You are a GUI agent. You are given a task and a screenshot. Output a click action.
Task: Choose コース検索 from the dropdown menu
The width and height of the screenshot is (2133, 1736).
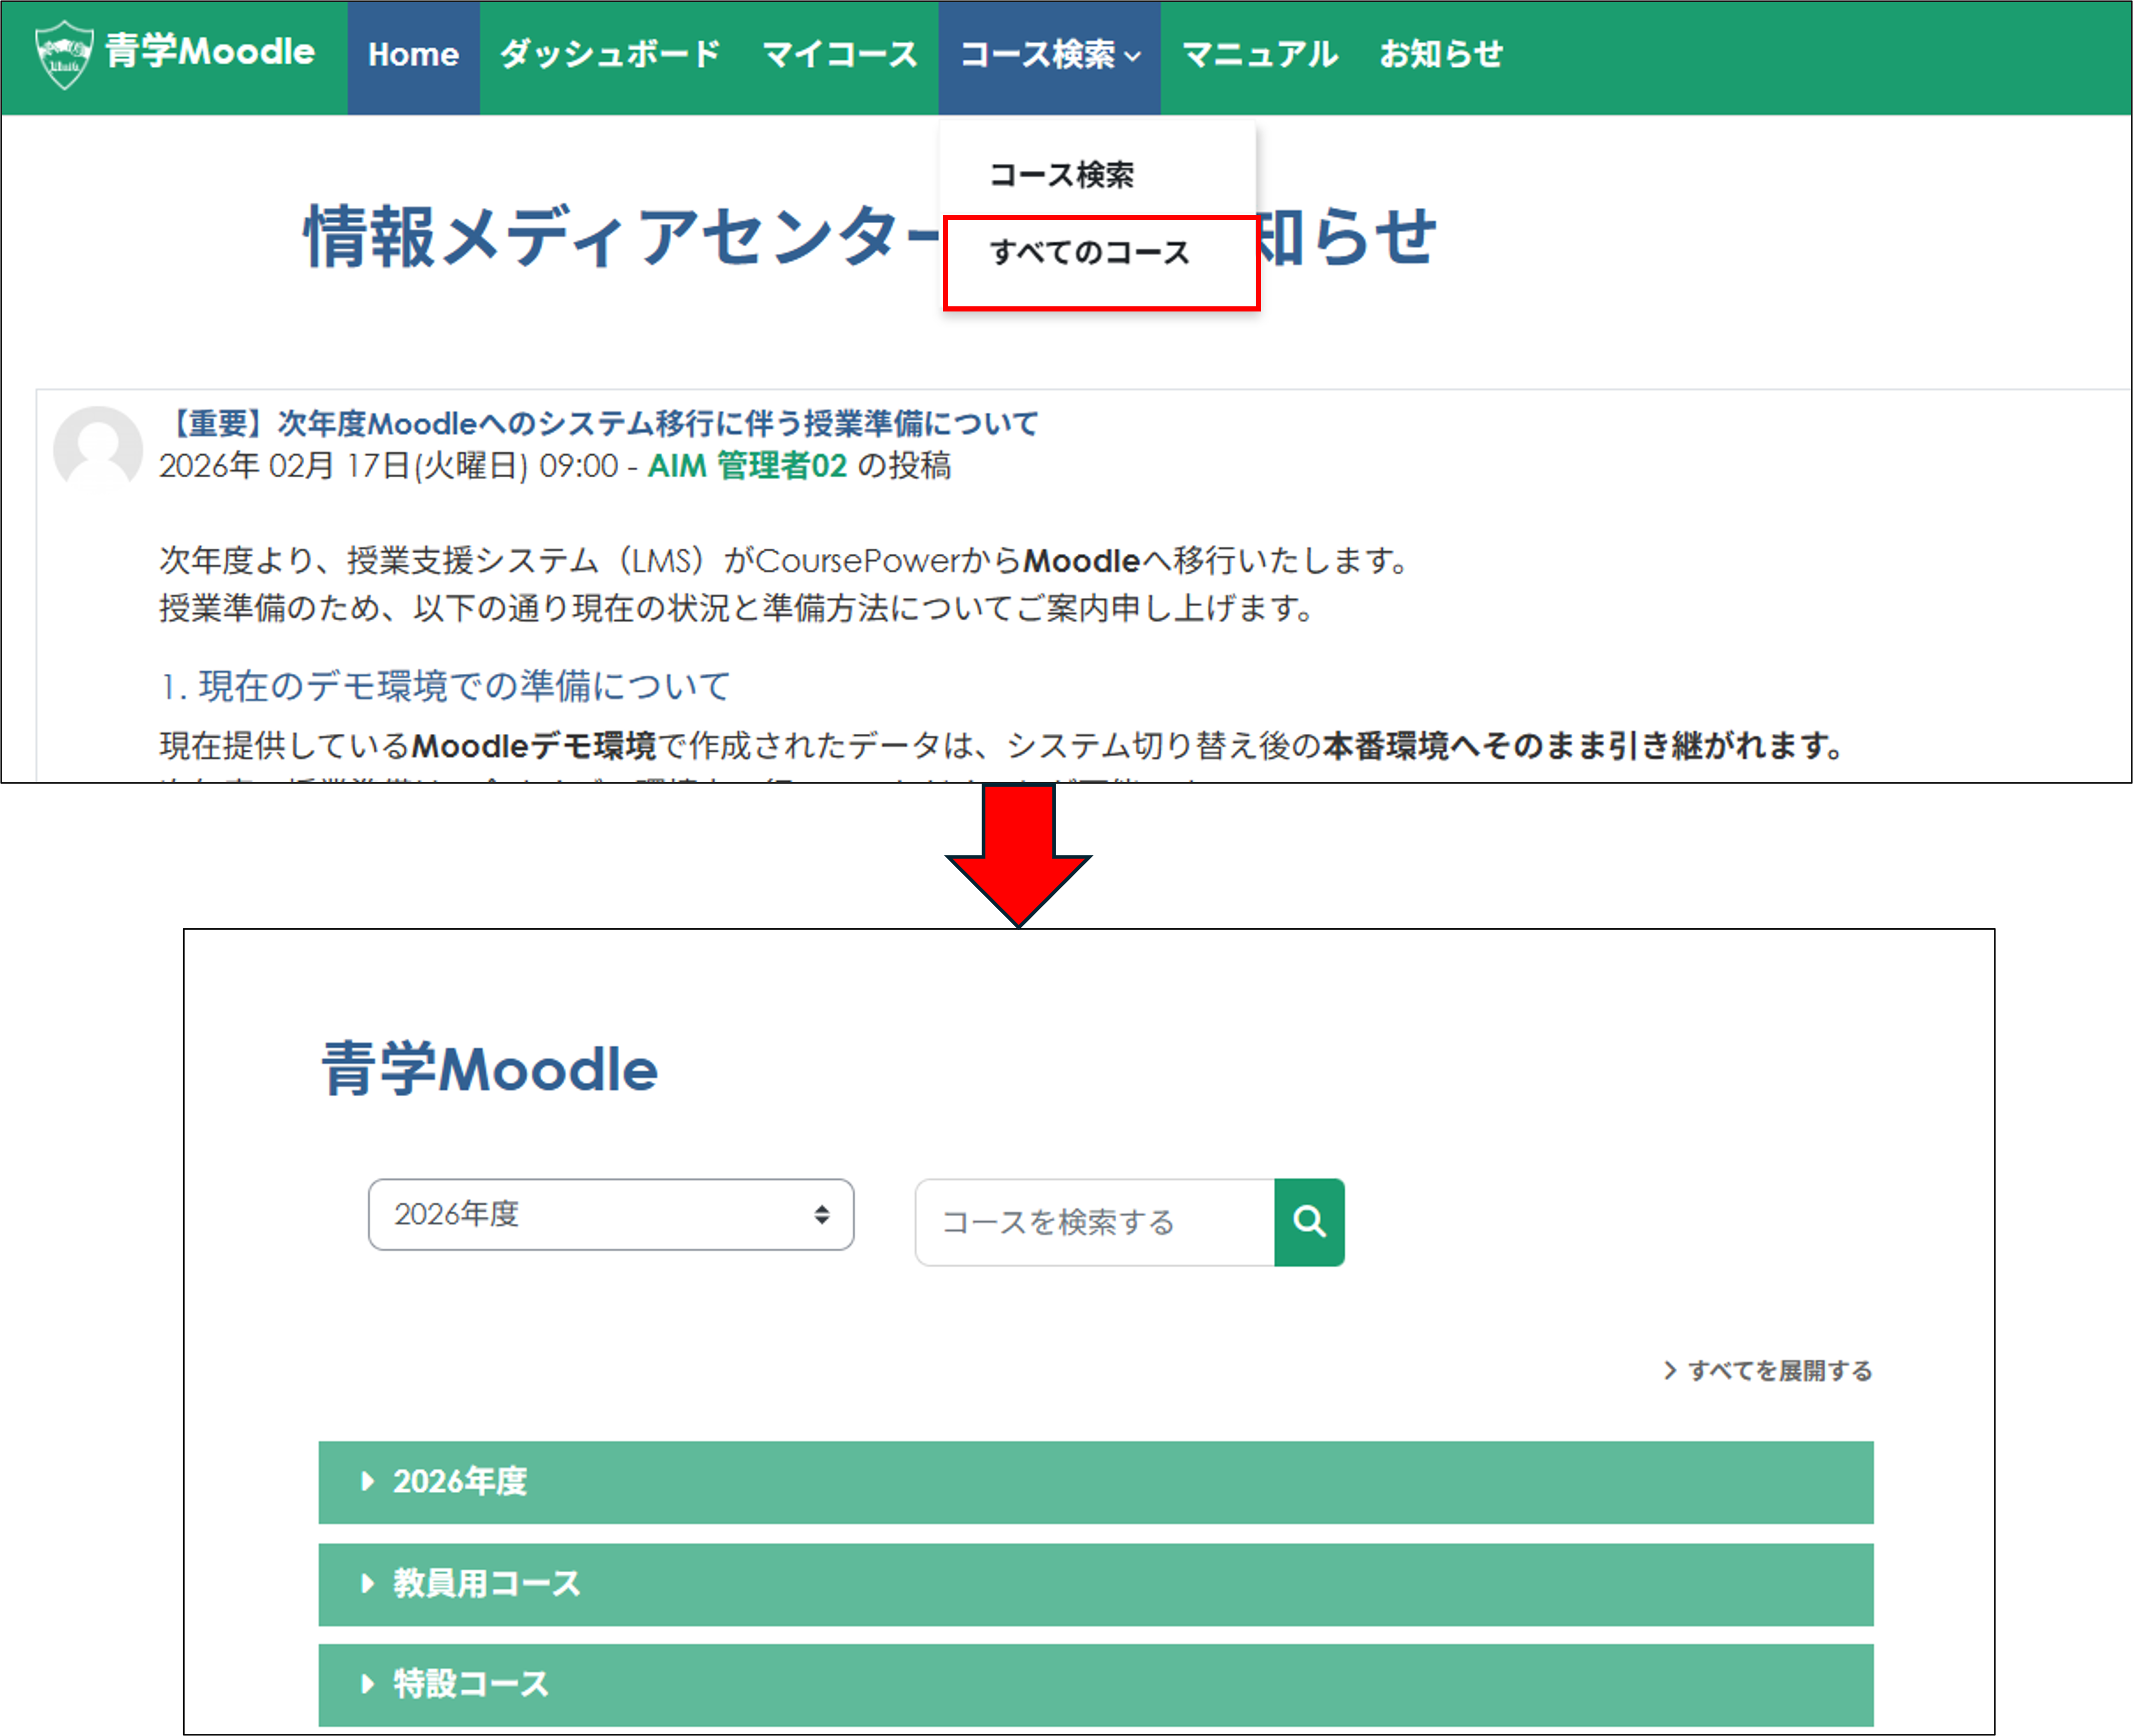click(1063, 173)
